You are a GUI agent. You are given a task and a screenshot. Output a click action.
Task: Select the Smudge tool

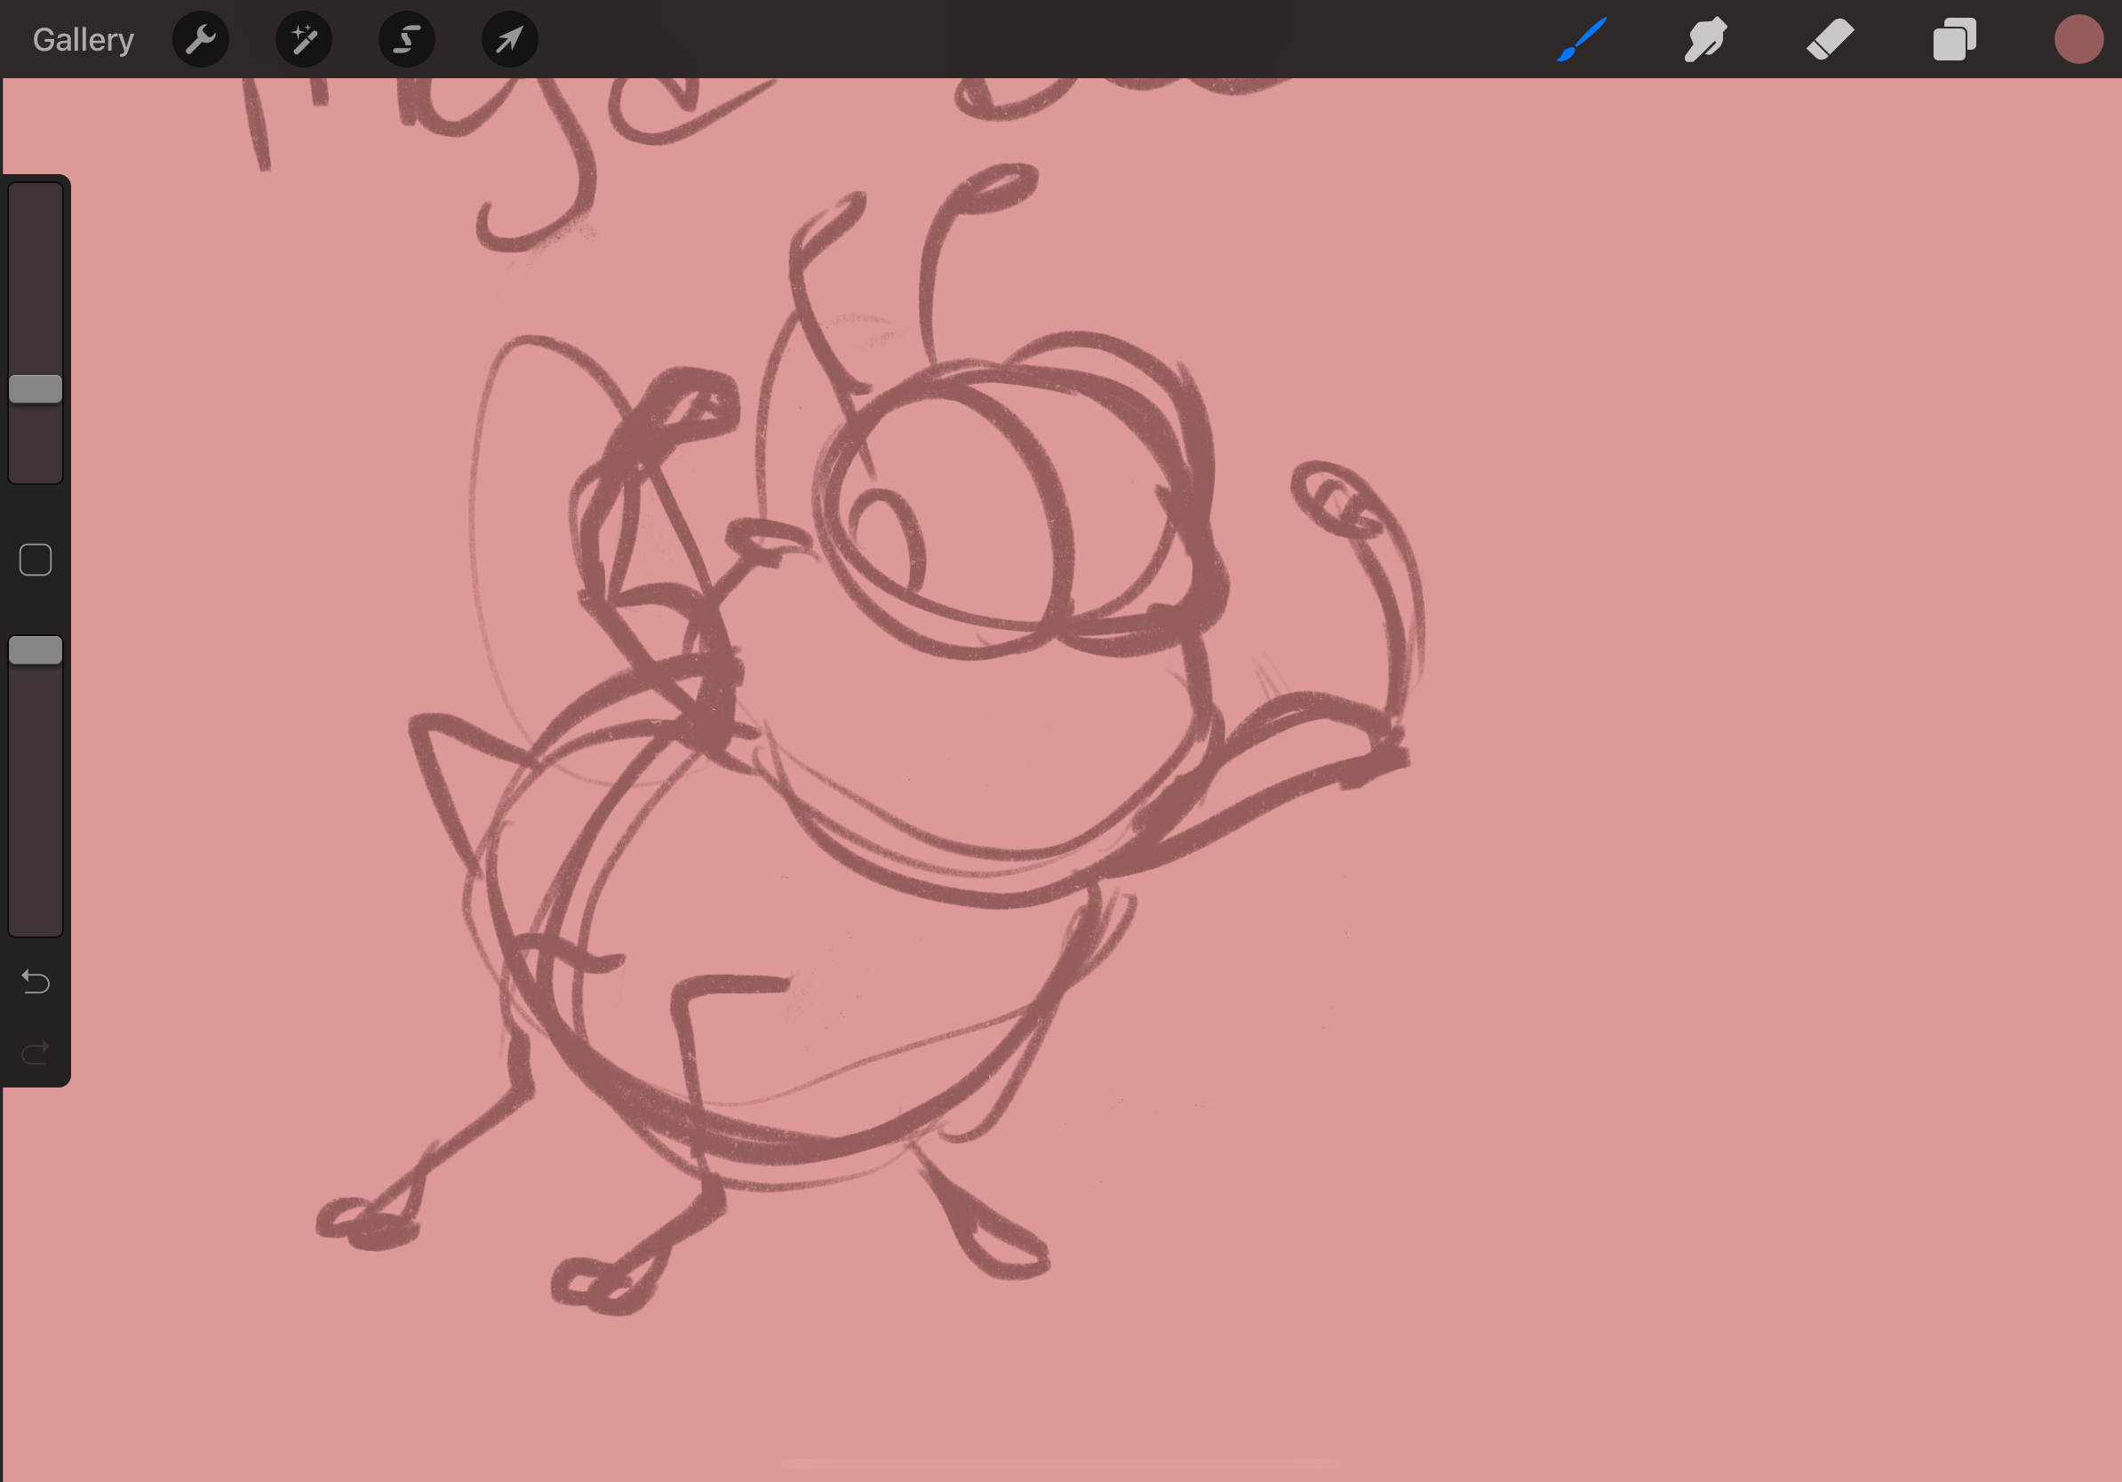pos(1705,40)
